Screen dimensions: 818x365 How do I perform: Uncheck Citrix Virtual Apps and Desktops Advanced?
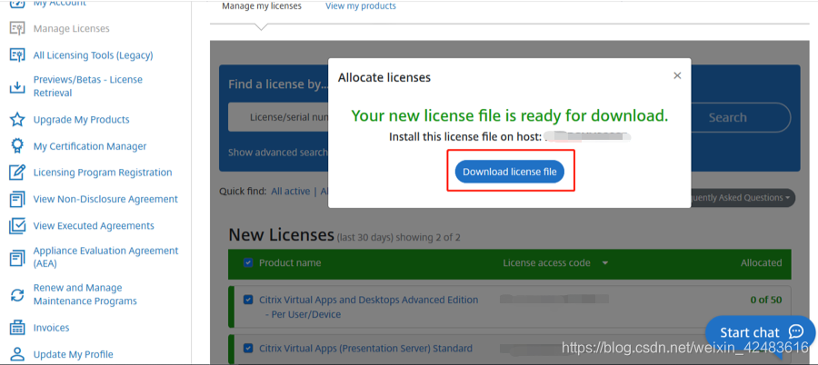[248, 300]
